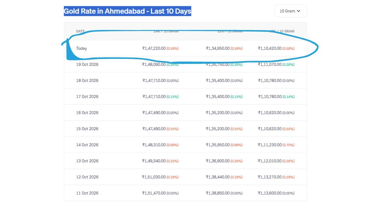Click 18 Oct 22K price ₹1,35,400.00
Image resolution: width=367 pixels, height=206 pixels.
tap(218, 80)
